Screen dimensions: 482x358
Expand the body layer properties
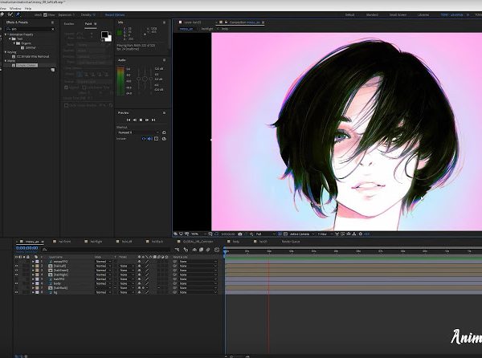pos(33,283)
